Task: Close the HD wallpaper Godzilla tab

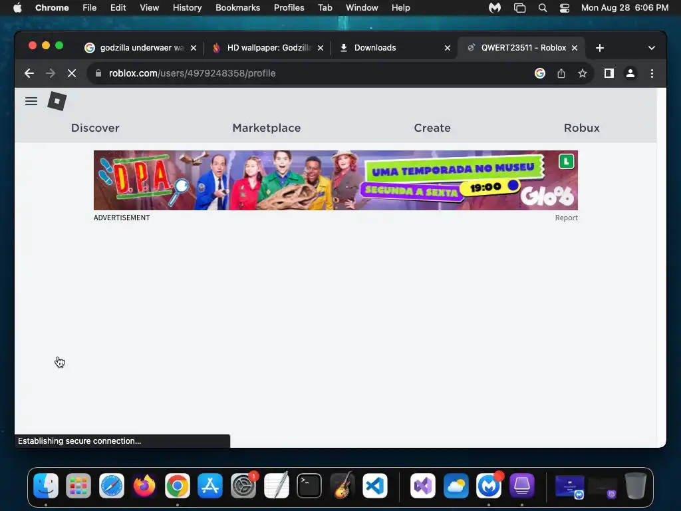Action: click(321, 48)
